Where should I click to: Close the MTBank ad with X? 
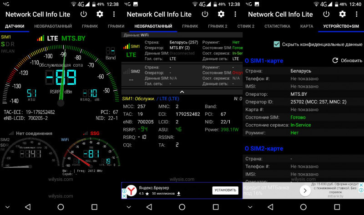[361, 185]
